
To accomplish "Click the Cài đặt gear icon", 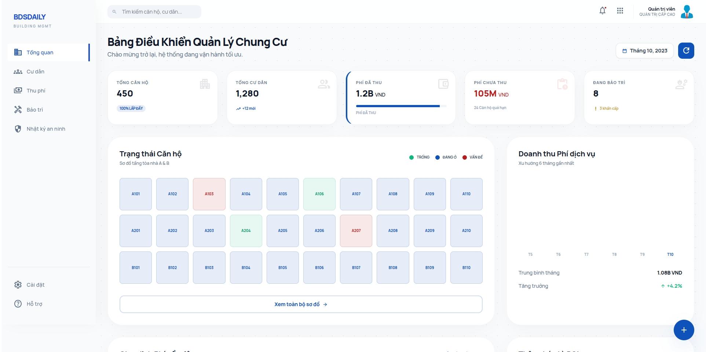I will pyautogui.click(x=18, y=285).
